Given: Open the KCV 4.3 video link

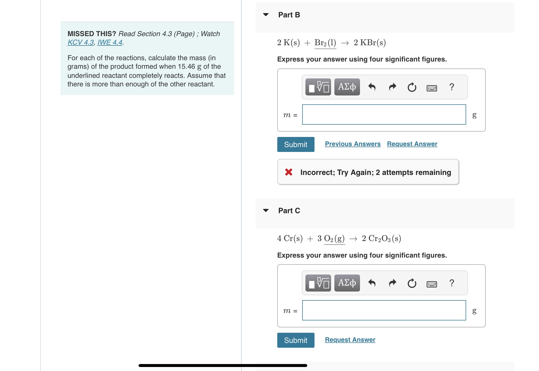Looking at the screenshot, I should coord(81,42).
